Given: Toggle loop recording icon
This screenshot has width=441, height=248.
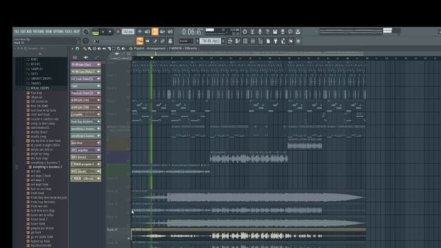Looking at the screenshot, I should (x=170, y=32).
